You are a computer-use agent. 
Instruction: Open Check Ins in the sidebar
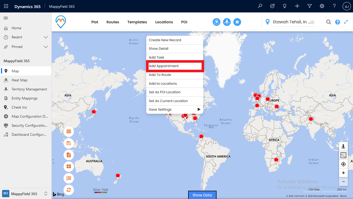(x=26, y=107)
